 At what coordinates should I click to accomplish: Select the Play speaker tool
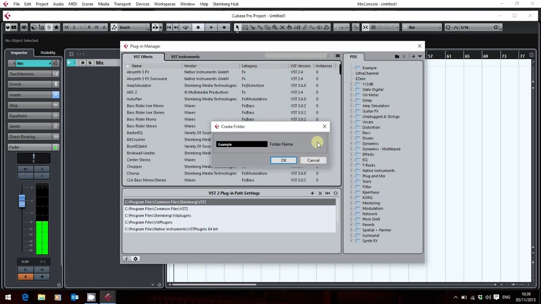(319, 27)
